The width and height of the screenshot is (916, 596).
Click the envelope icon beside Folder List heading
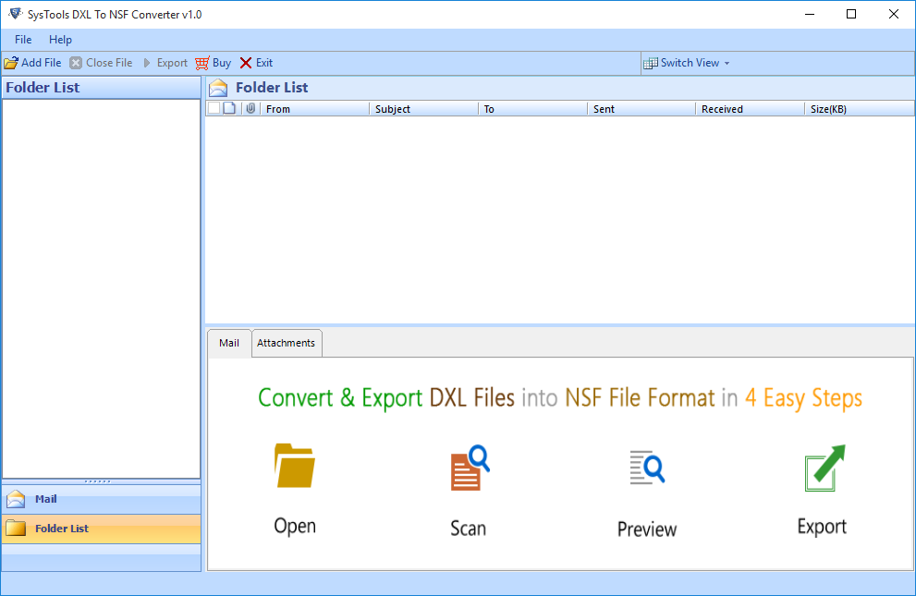[x=218, y=88]
